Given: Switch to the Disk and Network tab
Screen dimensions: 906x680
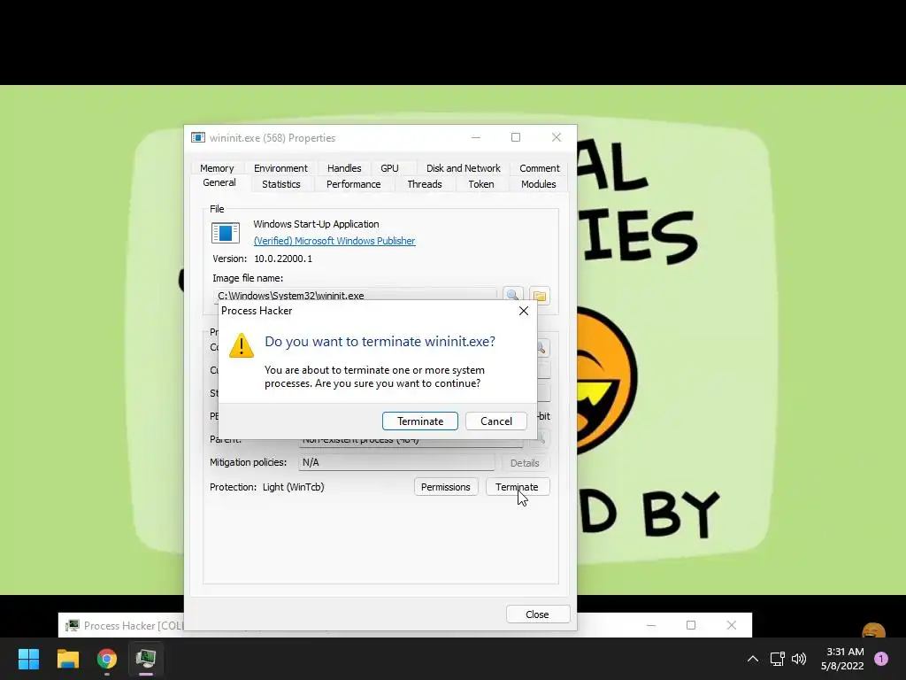Looking at the screenshot, I should 464,168.
